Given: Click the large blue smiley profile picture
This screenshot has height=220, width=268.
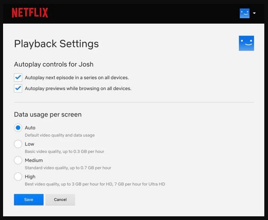Looking at the screenshot, I should point(246,43).
